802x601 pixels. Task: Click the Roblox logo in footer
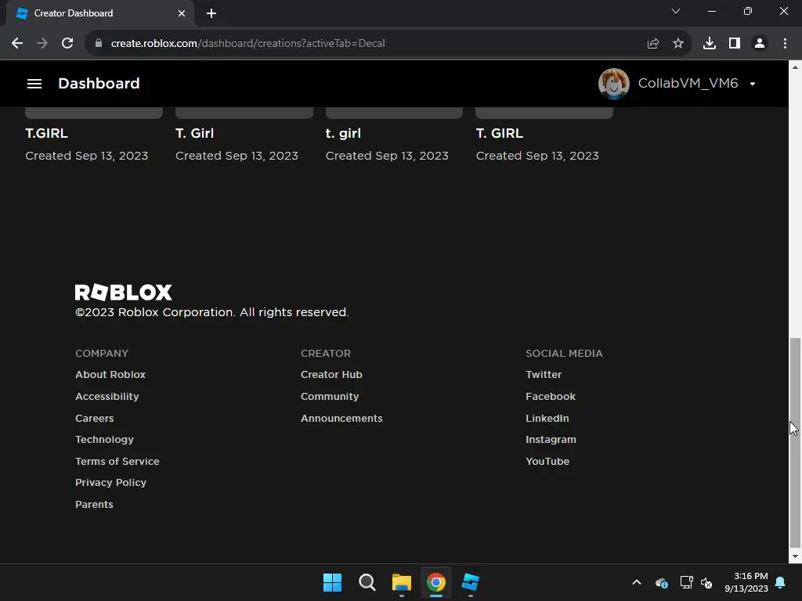pos(123,293)
